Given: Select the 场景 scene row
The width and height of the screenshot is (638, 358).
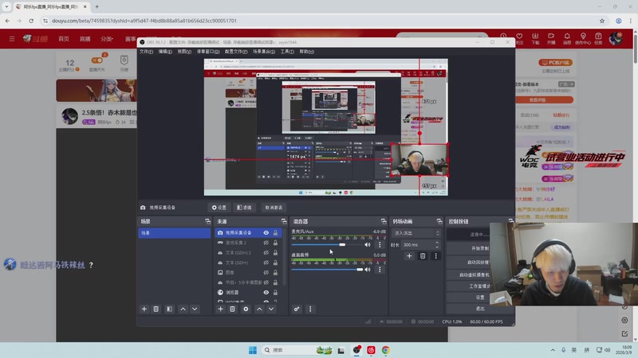Looking at the screenshot, I should tap(175, 233).
